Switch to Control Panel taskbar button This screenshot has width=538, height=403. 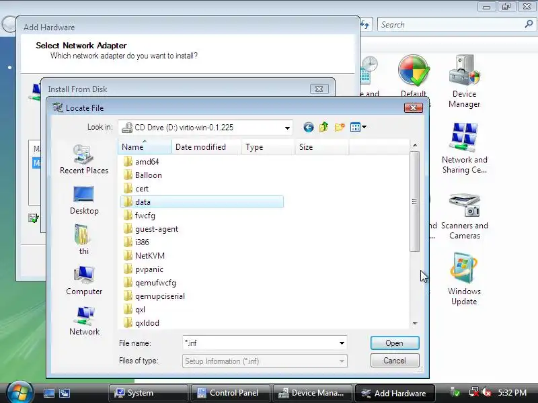tap(230, 393)
